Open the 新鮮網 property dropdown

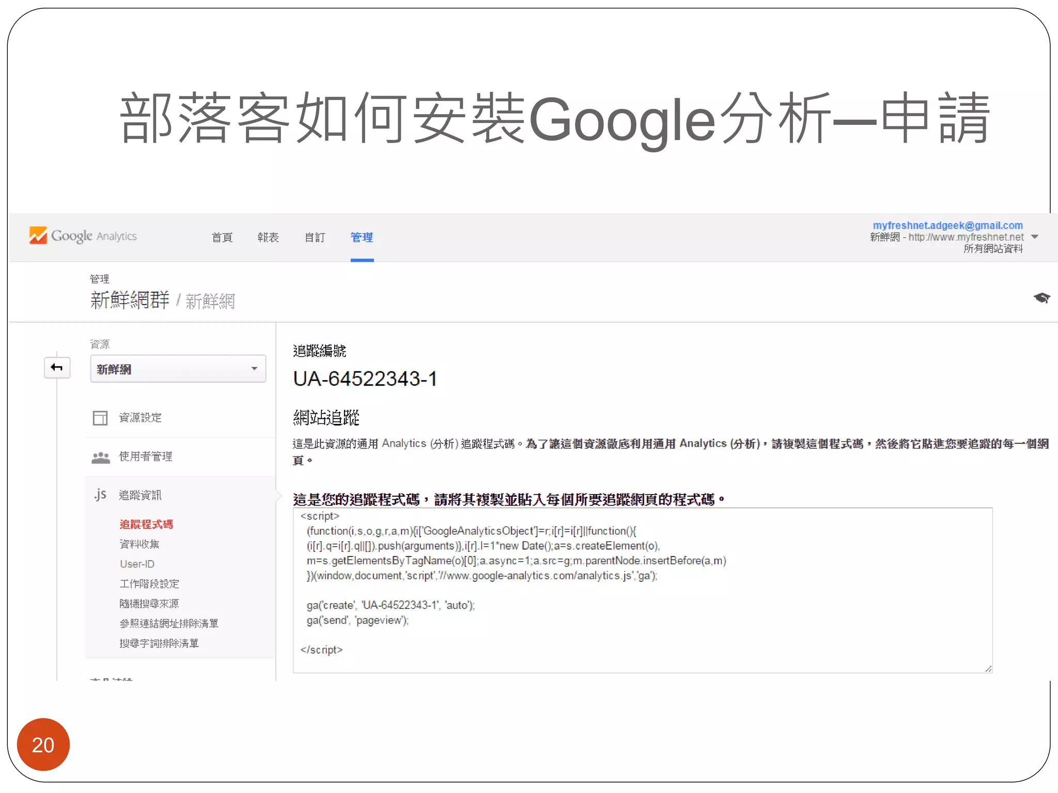tap(178, 369)
